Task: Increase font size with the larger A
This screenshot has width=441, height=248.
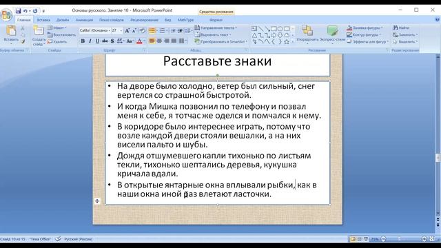Action: coord(127,30)
